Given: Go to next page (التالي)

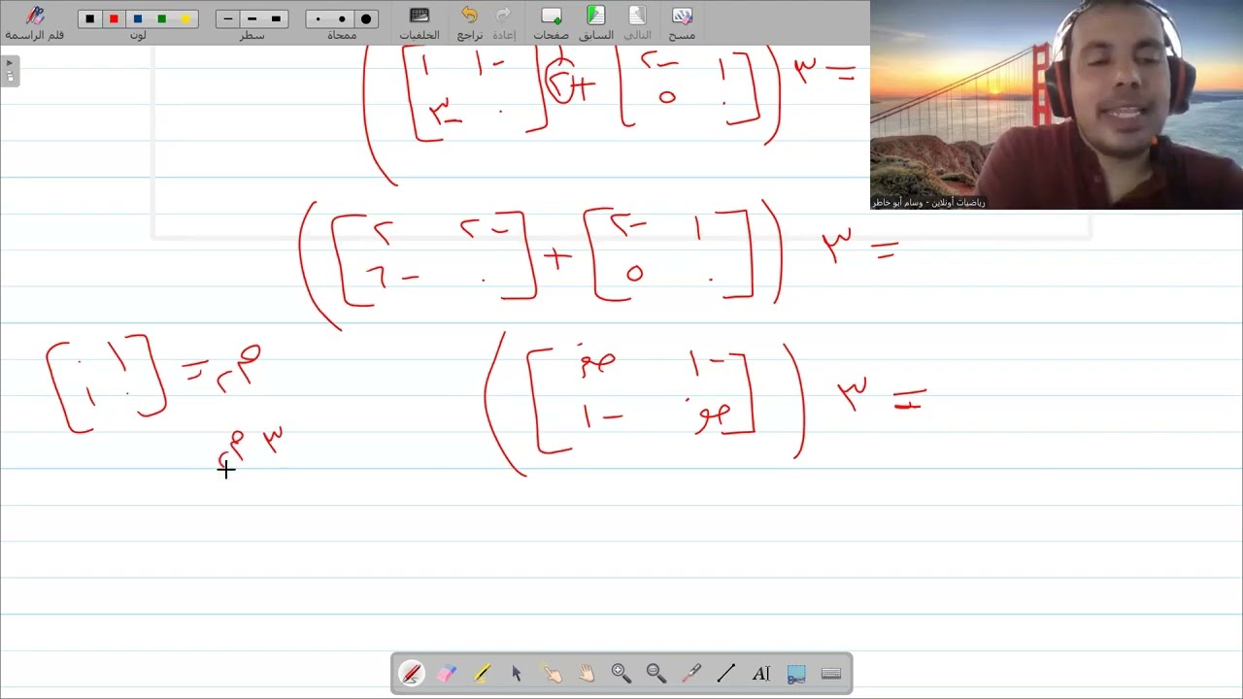Looking at the screenshot, I should point(637,23).
